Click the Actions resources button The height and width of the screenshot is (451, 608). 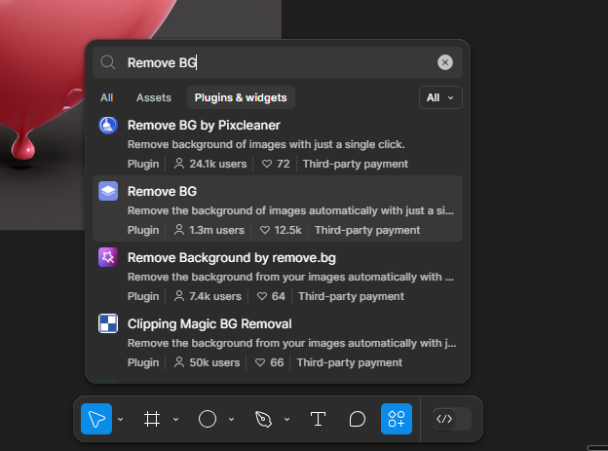click(397, 419)
